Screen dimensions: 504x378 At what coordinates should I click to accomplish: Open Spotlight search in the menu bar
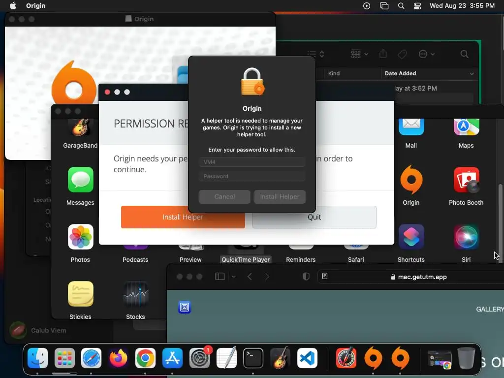click(x=401, y=6)
